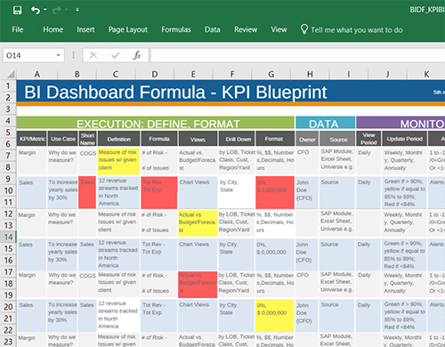Screen dimensions: 445x347
Task: Click the 'Drill Down' column heading cell
Action: (x=237, y=139)
